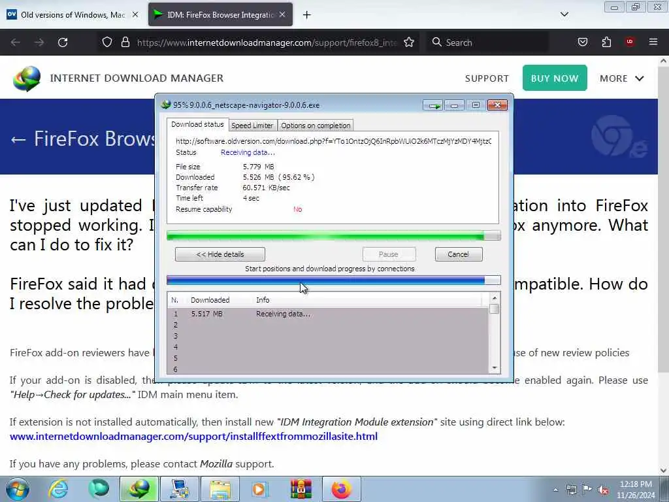This screenshot has height=502, width=669.
Task: Open Windows Explorer folder taskbar icon
Action: 220,489
